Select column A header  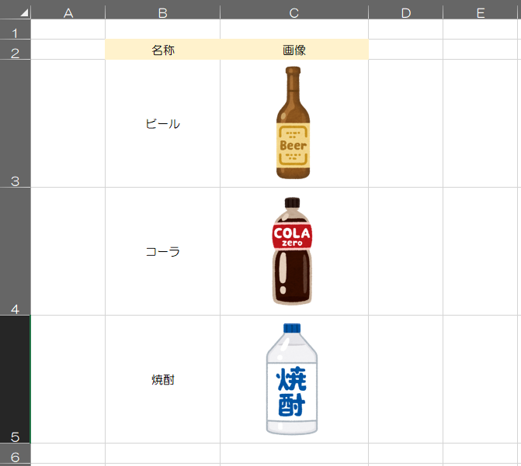pyautogui.click(x=68, y=12)
